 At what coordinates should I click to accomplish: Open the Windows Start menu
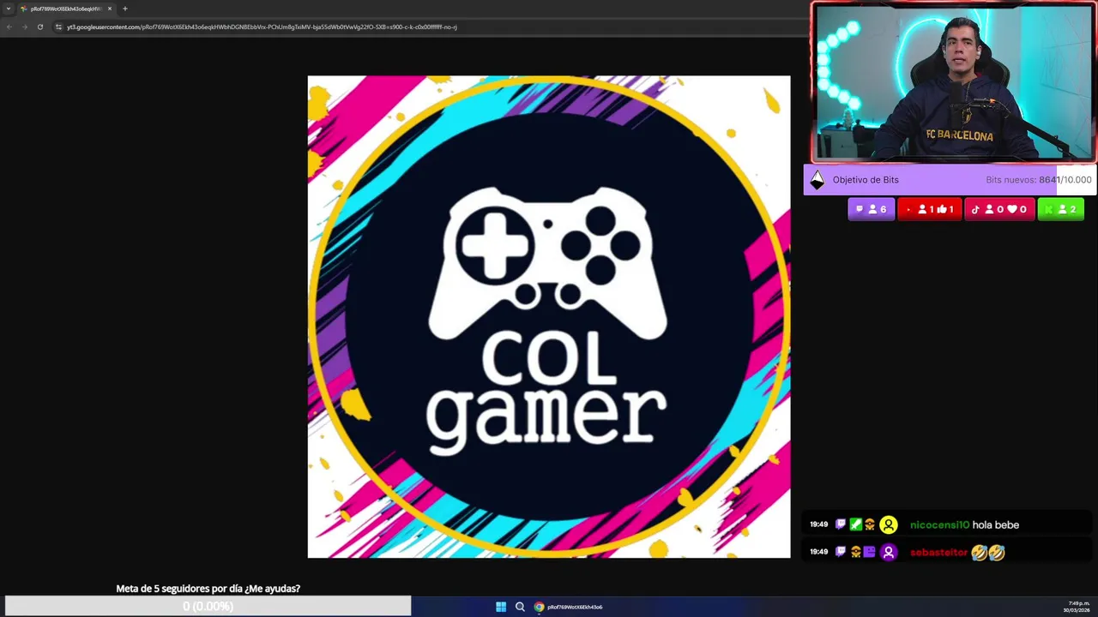click(501, 607)
